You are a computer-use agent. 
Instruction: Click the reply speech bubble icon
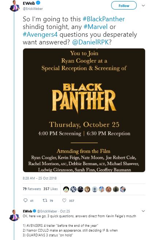coord(25,200)
